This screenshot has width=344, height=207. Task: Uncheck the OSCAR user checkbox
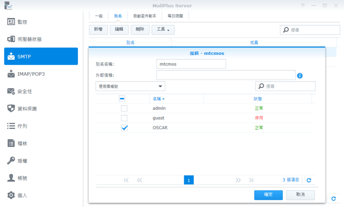pos(124,128)
